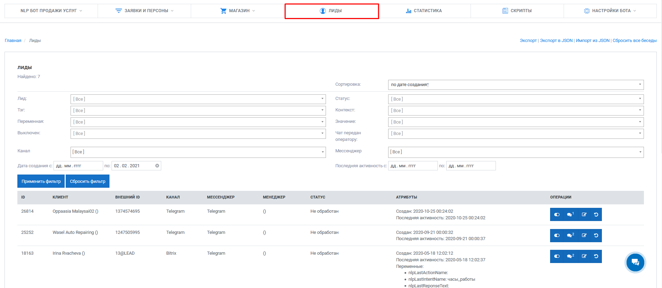The width and height of the screenshot is (662, 288).
Task: Open the Тэг filter dropdown
Action: [x=198, y=111]
